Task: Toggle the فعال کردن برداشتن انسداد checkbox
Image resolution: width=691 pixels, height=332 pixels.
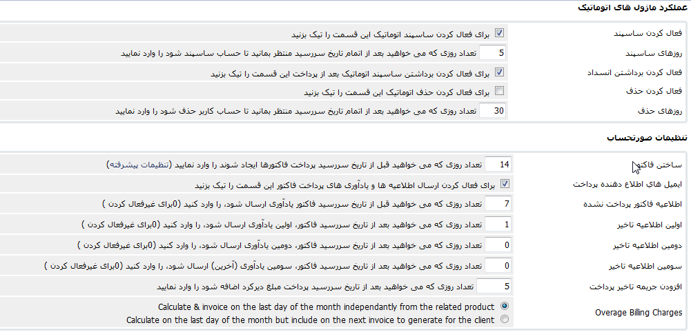Action: coord(499,72)
